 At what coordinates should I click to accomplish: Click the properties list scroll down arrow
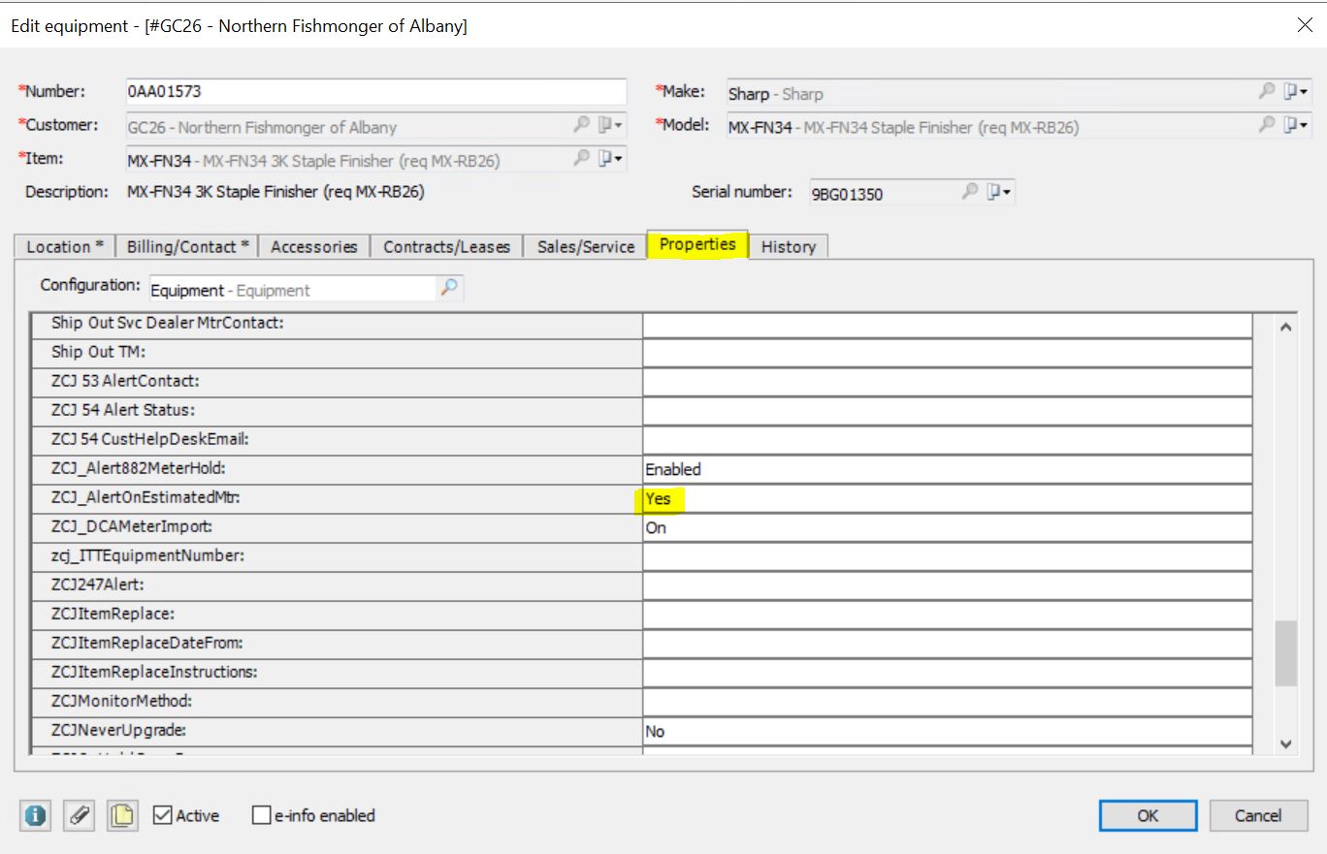point(1286,743)
